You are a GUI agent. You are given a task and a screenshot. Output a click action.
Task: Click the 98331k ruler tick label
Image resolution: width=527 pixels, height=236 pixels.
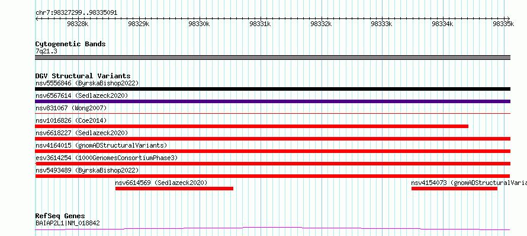click(261, 24)
